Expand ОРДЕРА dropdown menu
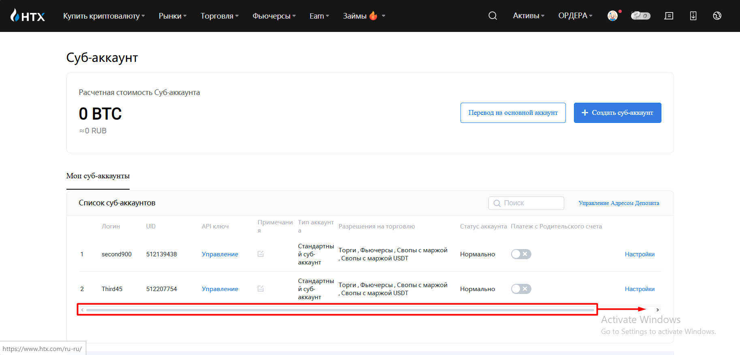The height and width of the screenshot is (355, 740). coord(575,16)
